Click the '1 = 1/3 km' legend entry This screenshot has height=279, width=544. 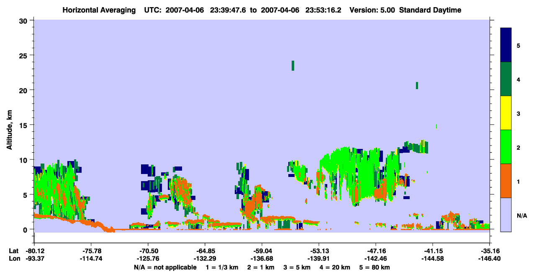point(222,267)
